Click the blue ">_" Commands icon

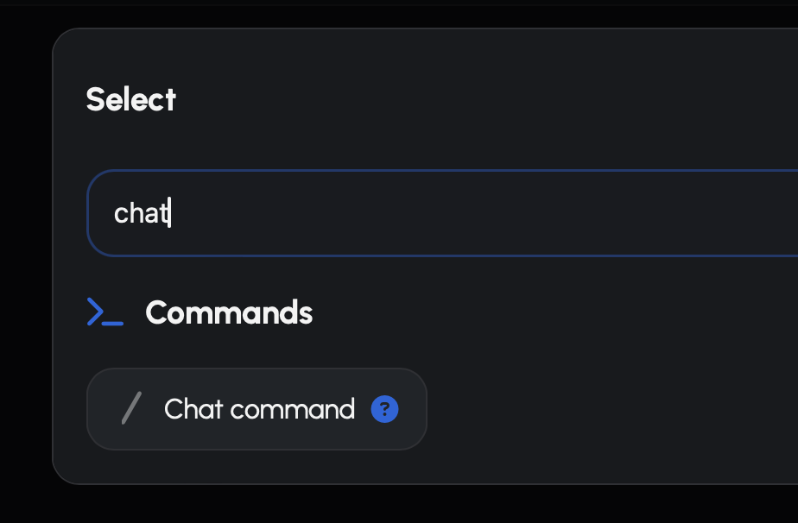click(105, 312)
